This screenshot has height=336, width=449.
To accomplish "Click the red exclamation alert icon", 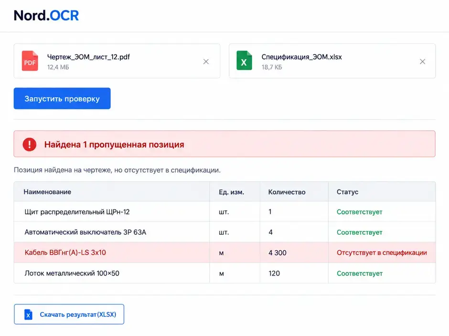I will tap(30, 144).
